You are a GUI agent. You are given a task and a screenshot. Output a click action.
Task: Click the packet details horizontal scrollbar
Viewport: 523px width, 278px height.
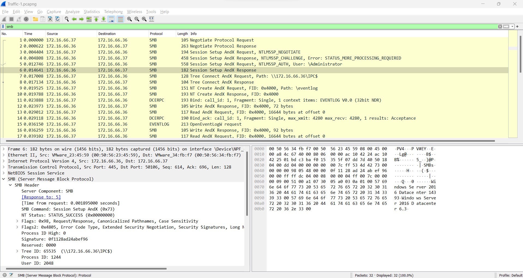click(x=86, y=269)
